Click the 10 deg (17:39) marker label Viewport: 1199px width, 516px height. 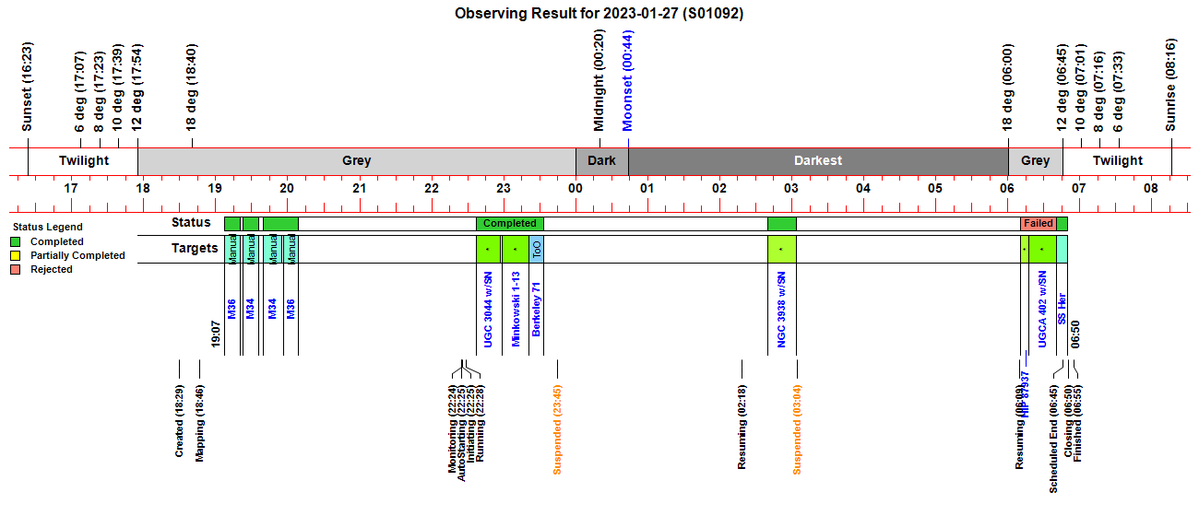[117, 88]
